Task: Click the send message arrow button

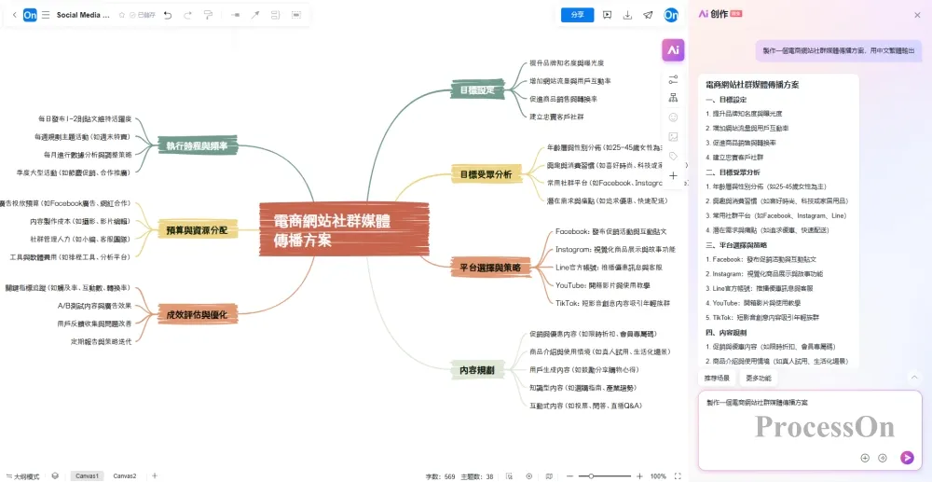Action: point(907,458)
